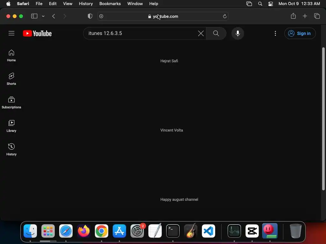The width and height of the screenshot is (326, 244).
Task: Toggle the Safari sidebar
Action: click(34, 16)
